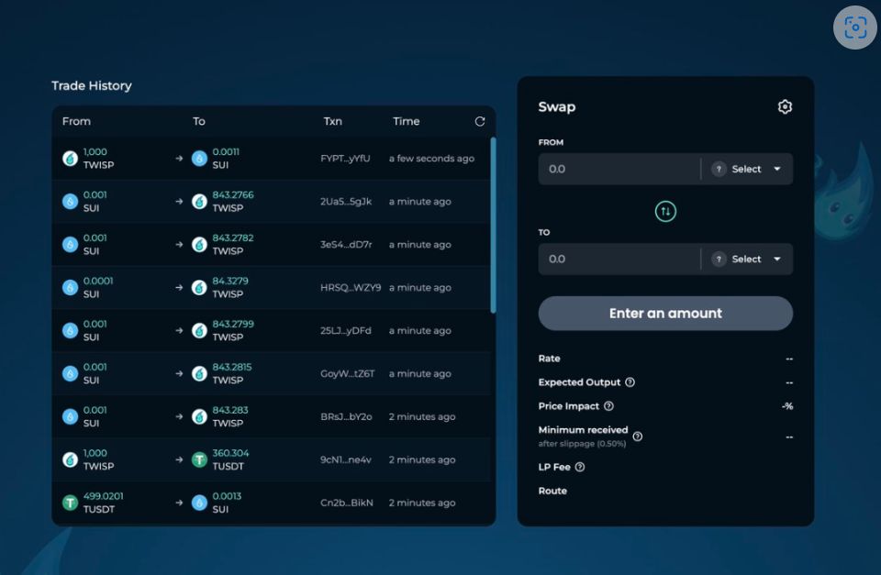Open the Swap settings gear

coord(785,106)
